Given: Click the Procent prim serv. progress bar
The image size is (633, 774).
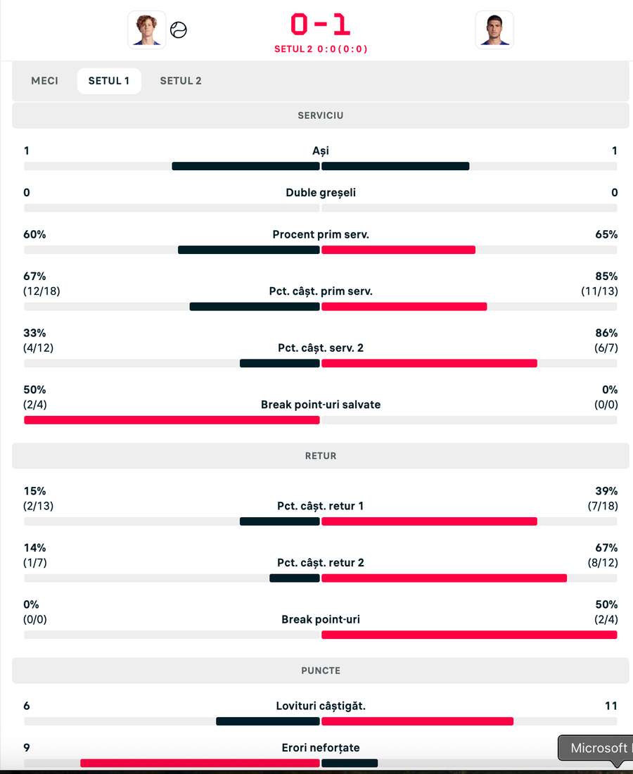Looking at the screenshot, I should click(x=321, y=250).
